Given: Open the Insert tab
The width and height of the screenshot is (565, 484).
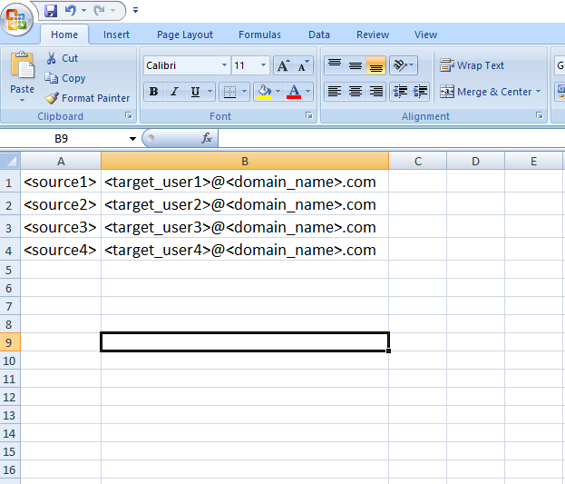Looking at the screenshot, I should point(116,35).
